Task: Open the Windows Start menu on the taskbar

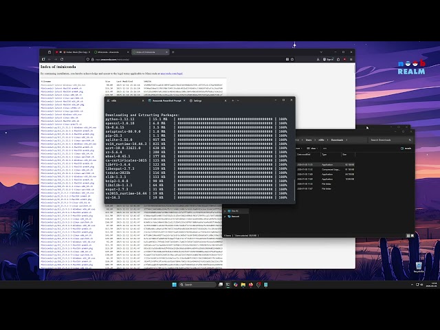Action: pyautogui.click(x=174, y=285)
